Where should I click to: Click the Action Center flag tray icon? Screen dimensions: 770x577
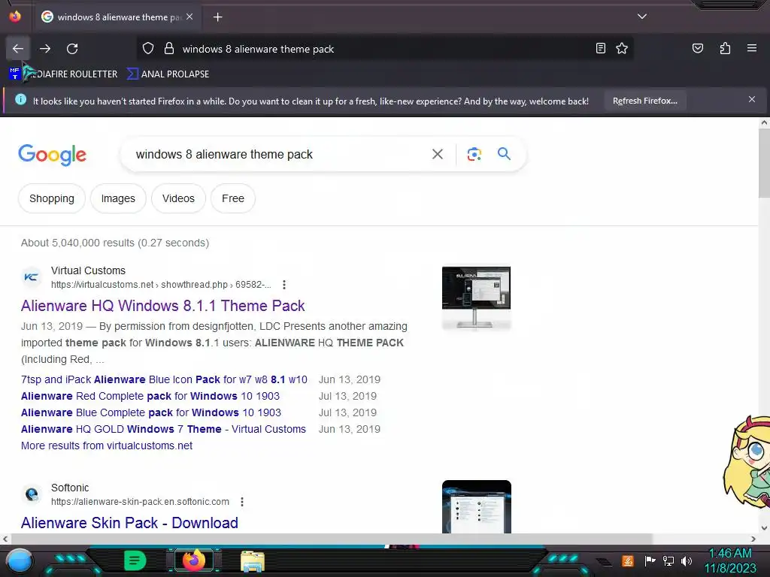[x=650, y=560]
